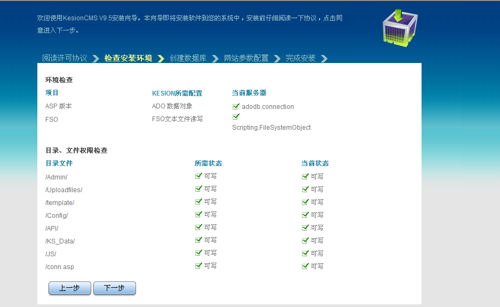This screenshot has height=307, width=500.
Task: Click the chevron arrow after 完成安装
Action: point(324,58)
